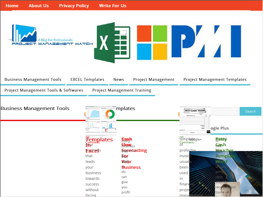The width and height of the screenshot is (263, 197).
Task: Open the Privacy Policy page
Action: (74, 6)
